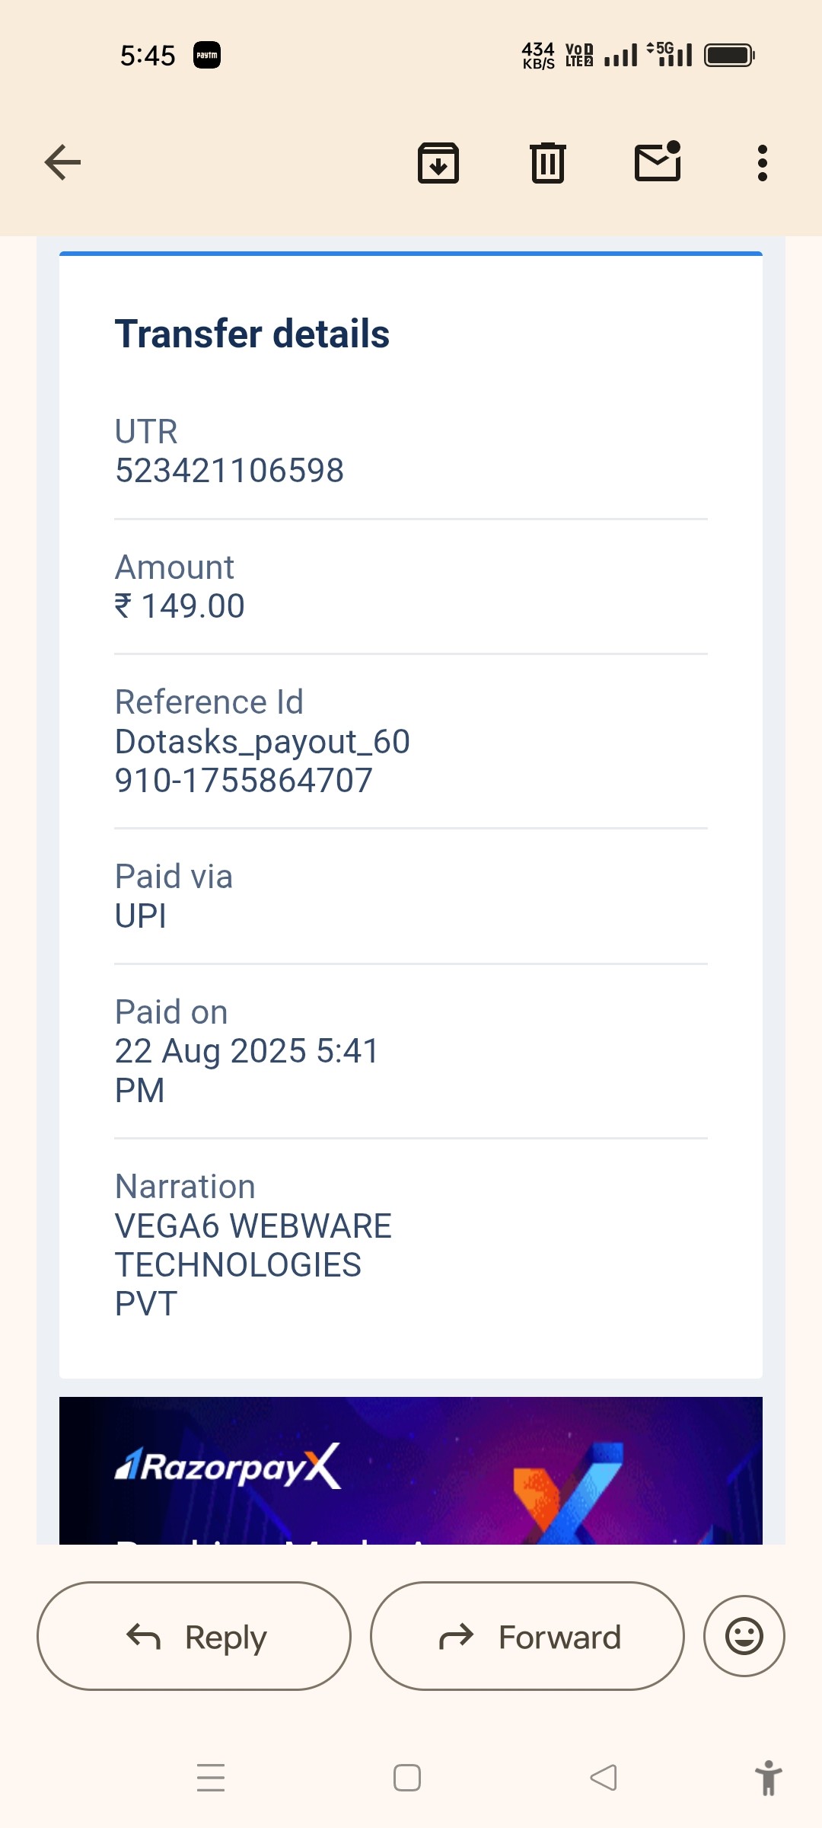Open Android recent apps menu

pos(211,1778)
